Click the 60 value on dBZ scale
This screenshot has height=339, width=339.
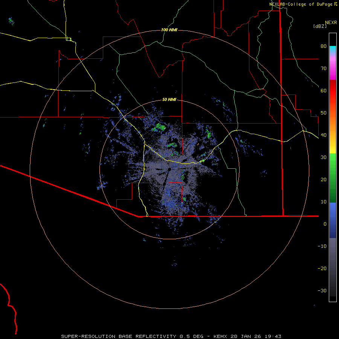(x=324, y=91)
